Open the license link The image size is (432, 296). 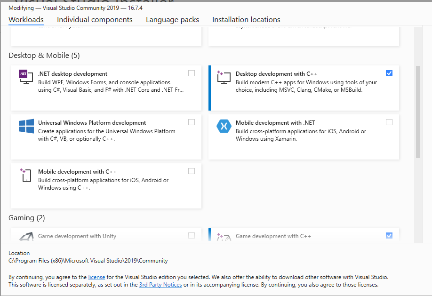[96, 277]
